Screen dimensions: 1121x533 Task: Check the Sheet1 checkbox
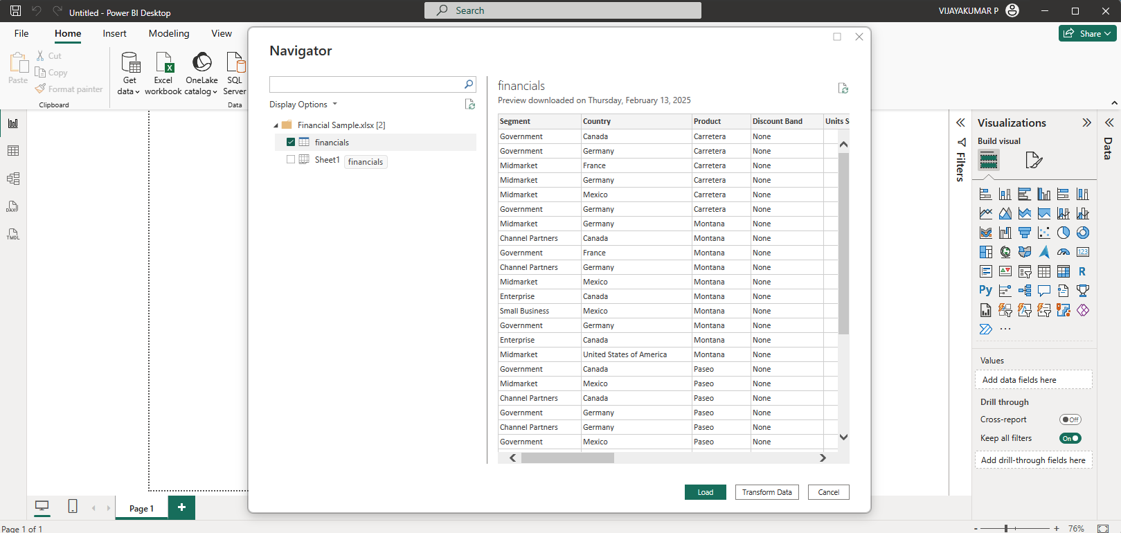click(x=291, y=159)
